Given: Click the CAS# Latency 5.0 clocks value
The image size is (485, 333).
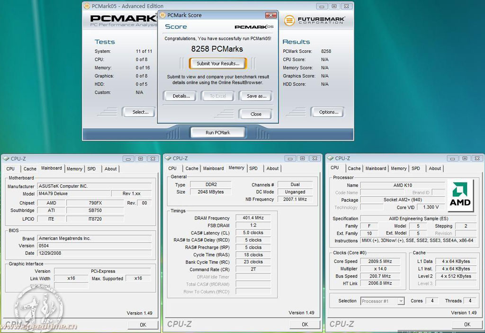Looking at the screenshot, I should 253,233.
